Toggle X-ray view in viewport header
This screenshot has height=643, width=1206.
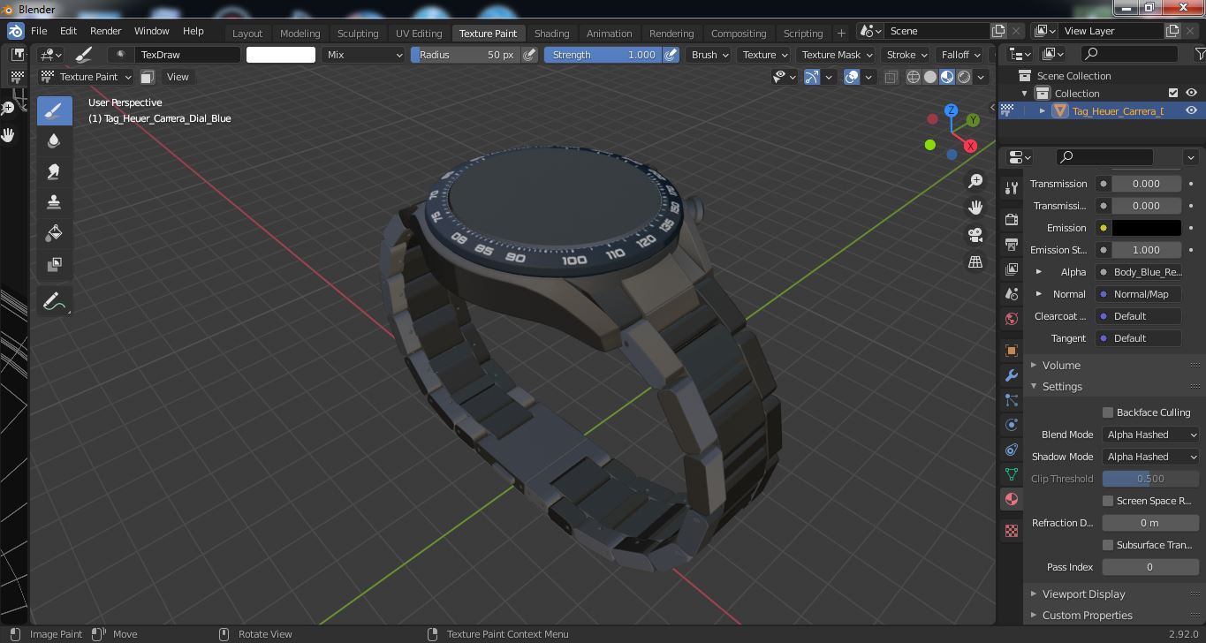tap(891, 77)
